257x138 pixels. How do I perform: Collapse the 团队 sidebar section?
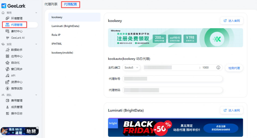pyautogui.click(x=36, y=95)
